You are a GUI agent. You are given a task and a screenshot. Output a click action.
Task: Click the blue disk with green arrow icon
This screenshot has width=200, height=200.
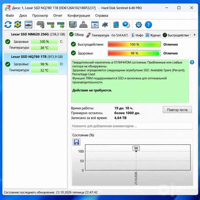click(x=61, y=25)
